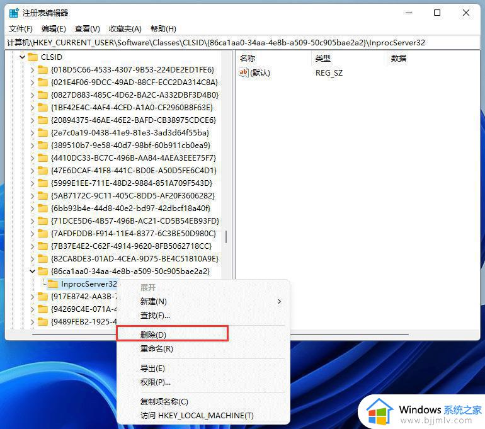Click the 类型 column header
485x429 pixels.
[x=322, y=58]
